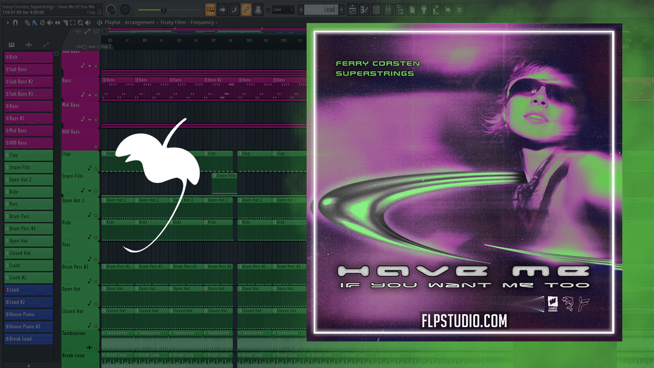Click the Fruity Filter - Frequency breadcrumb
Image resolution: width=654 pixels, height=368 pixels.
(x=188, y=22)
